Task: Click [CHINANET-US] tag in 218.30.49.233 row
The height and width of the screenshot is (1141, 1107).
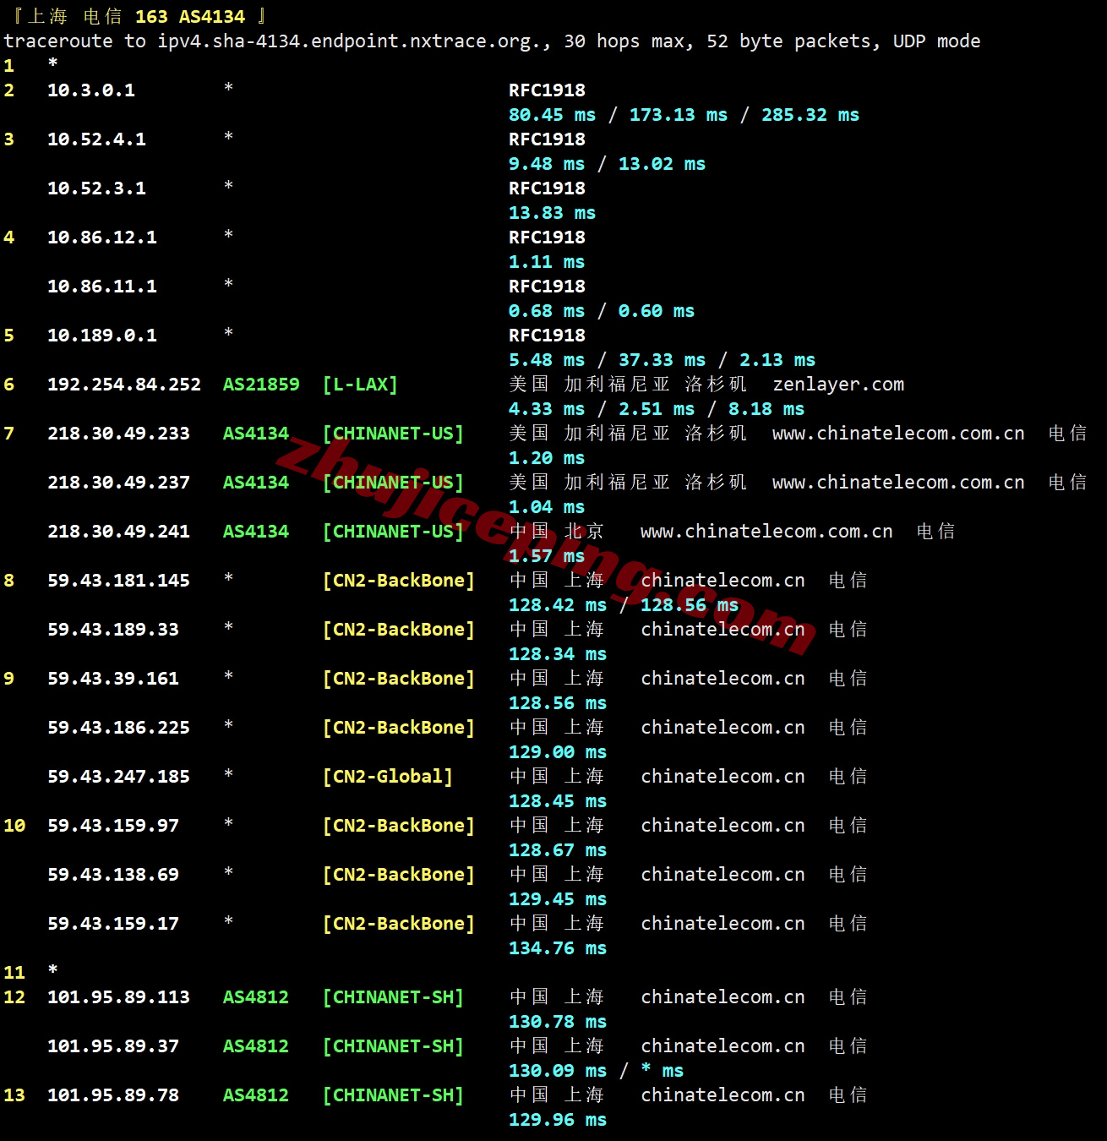Action: [x=393, y=434]
